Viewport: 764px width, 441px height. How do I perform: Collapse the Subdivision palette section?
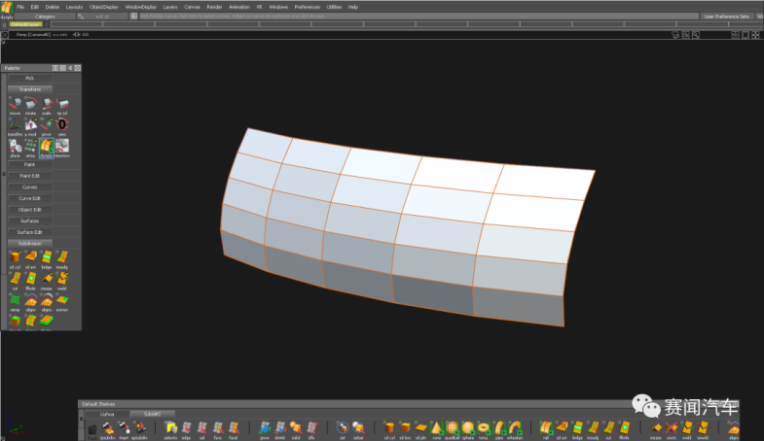coord(30,243)
